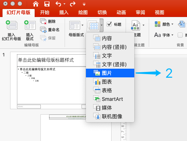Viewport: 187px width, 141px height.
Task: Click the 母版版式 icon
Action: [x=75, y=25]
